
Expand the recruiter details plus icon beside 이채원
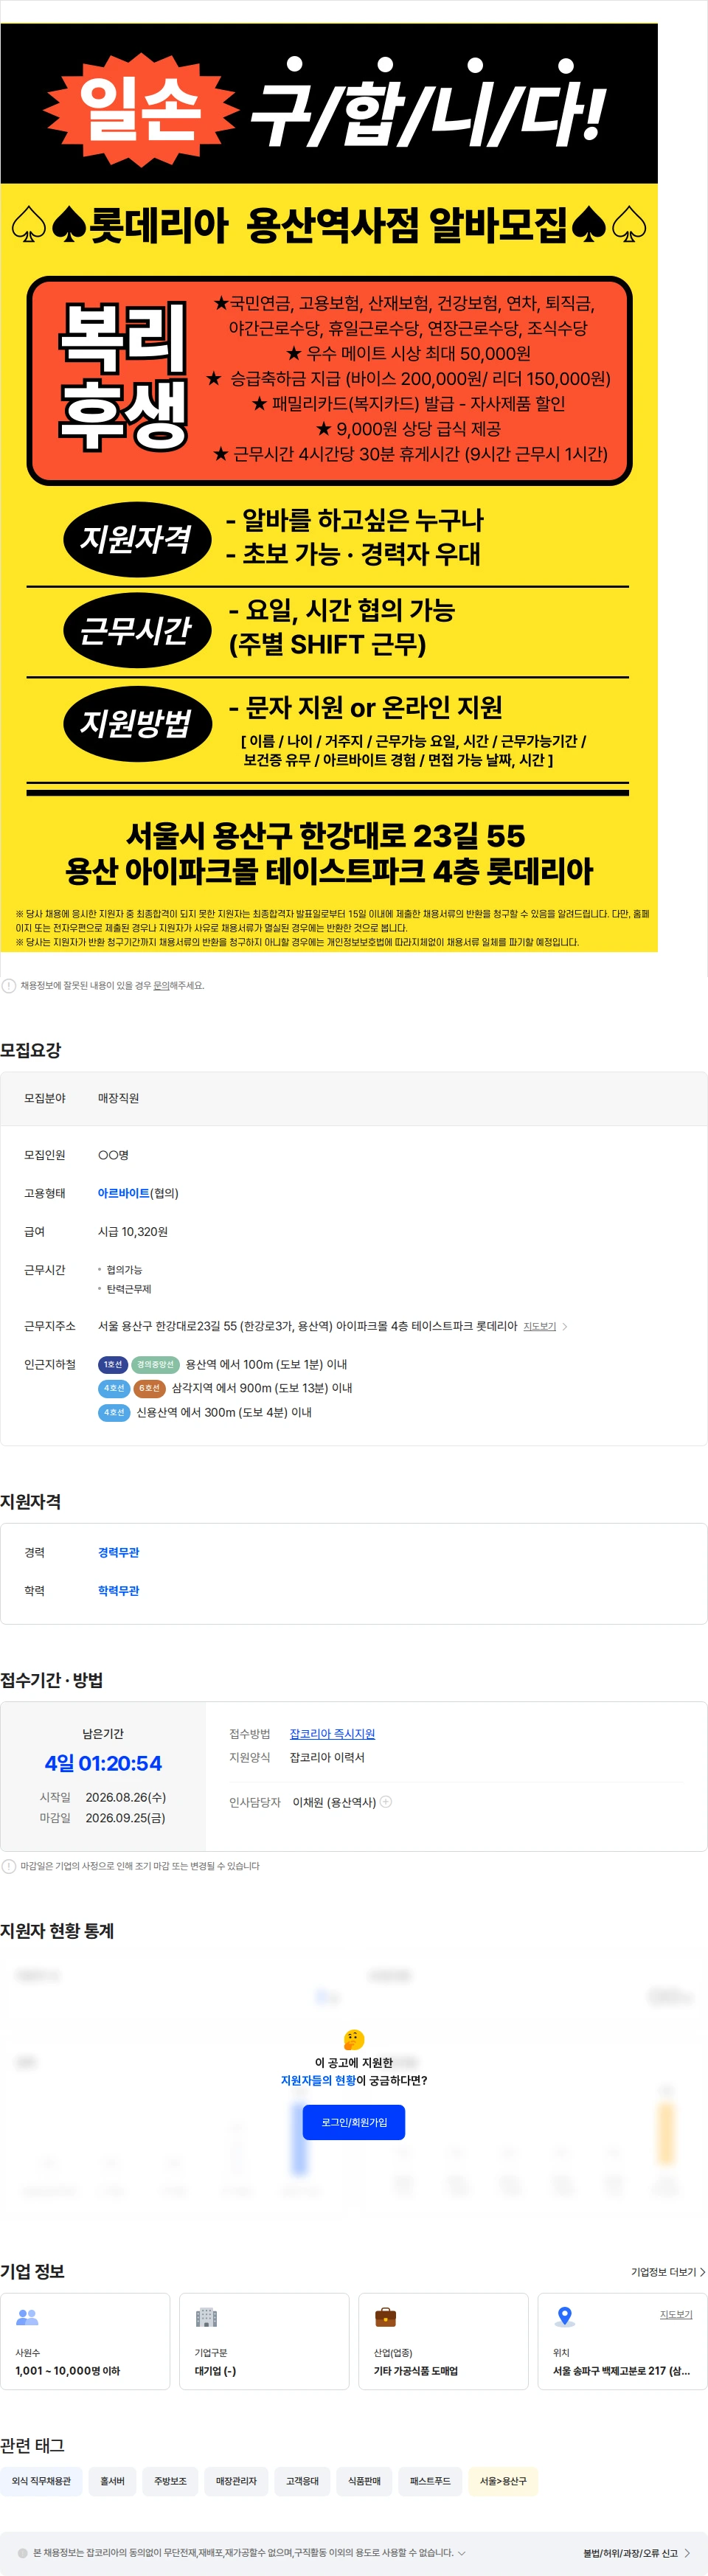coord(386,1801)
